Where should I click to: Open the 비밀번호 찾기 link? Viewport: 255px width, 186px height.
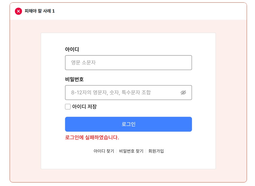point(131,151)
